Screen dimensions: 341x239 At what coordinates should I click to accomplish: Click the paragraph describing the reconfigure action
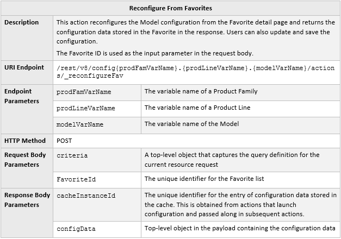coord(195,32)
